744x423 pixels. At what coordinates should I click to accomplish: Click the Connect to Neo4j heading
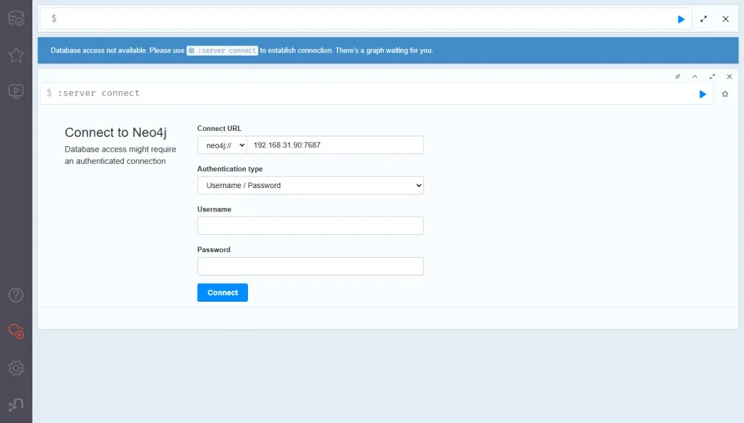pyautogui.click(x=115, y=132)
